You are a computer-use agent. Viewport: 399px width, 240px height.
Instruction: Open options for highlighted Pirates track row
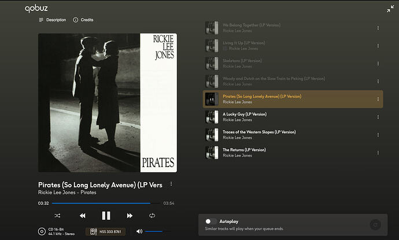click(x=378, y=99)
